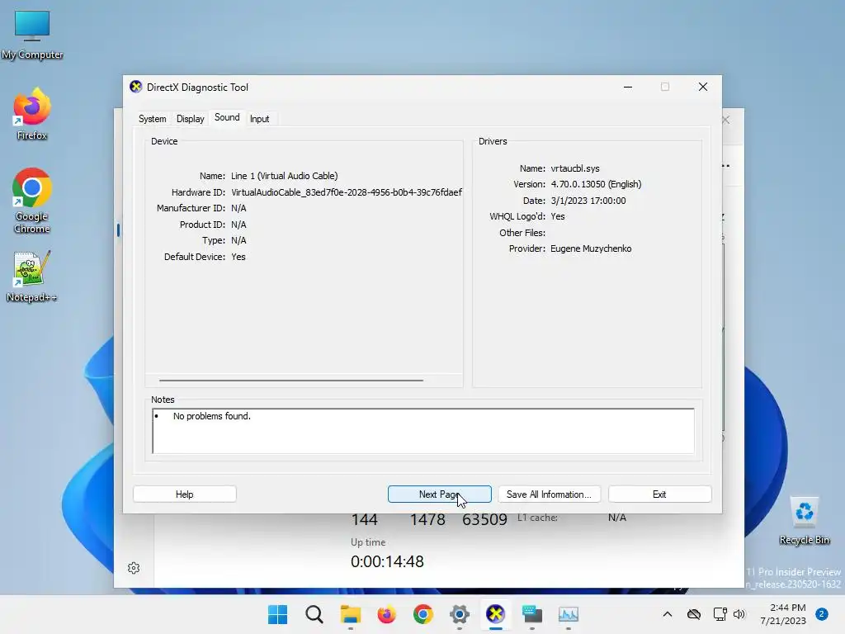
Task: Open network tray icon
Action: tap(720, 614)
